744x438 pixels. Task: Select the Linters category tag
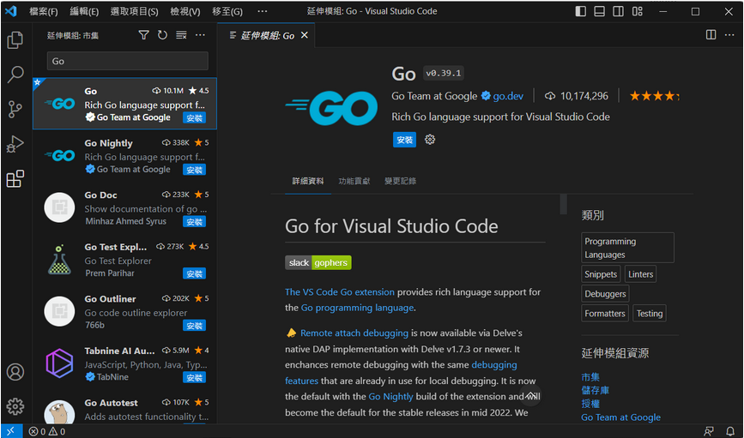click(x=640, y=274)
